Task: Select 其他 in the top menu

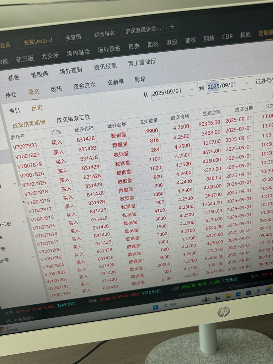Action: point(245,35)
